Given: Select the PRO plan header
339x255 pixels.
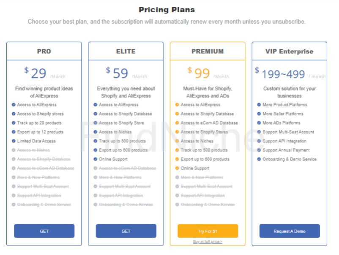Looking at the screenshot, I should (44, 51).
